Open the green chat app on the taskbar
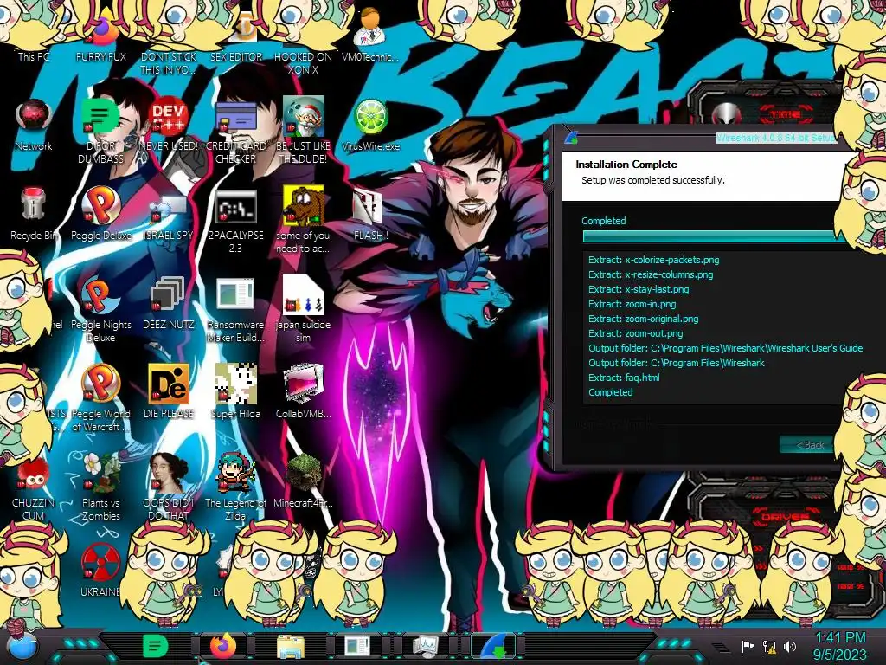 (x=156, y=646)
